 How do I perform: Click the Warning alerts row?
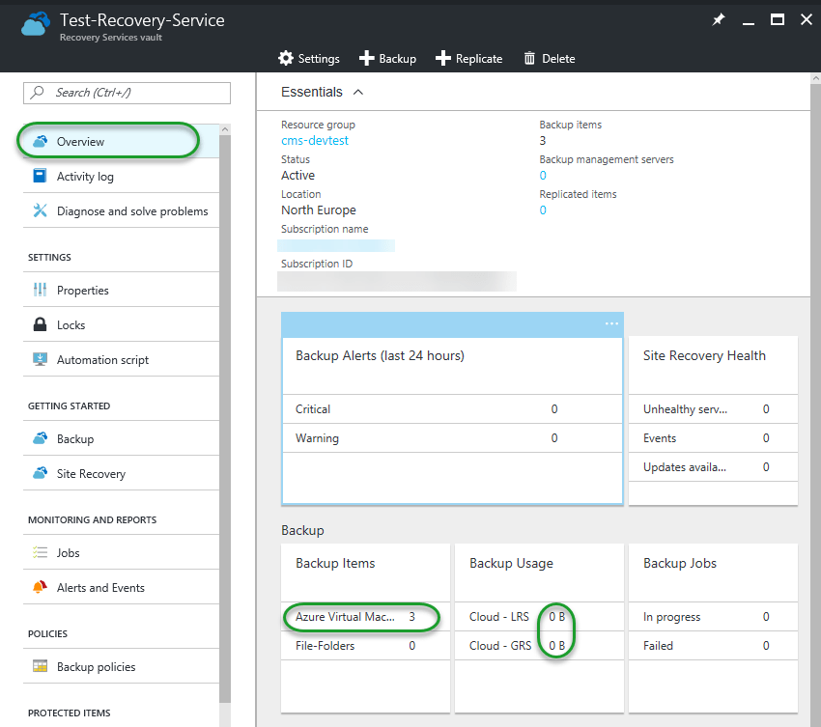452,438
